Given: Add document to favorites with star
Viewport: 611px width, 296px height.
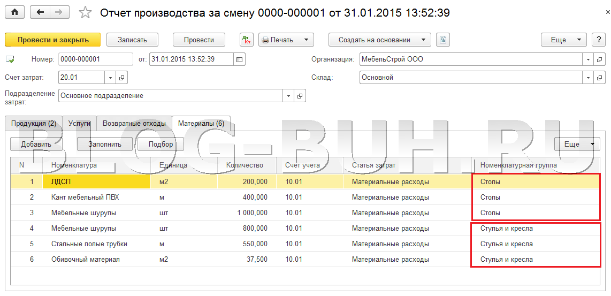Looking at the screenshot, I should (x=85, y=12).
